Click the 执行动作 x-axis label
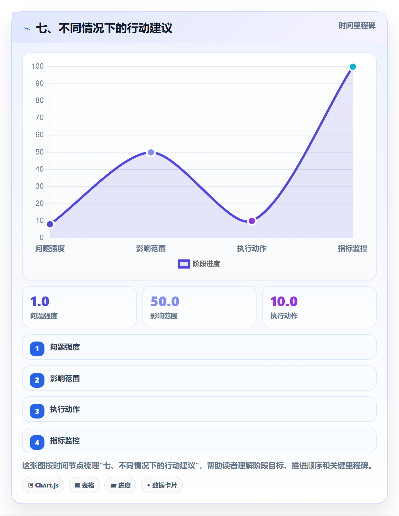 coord(252,248)
